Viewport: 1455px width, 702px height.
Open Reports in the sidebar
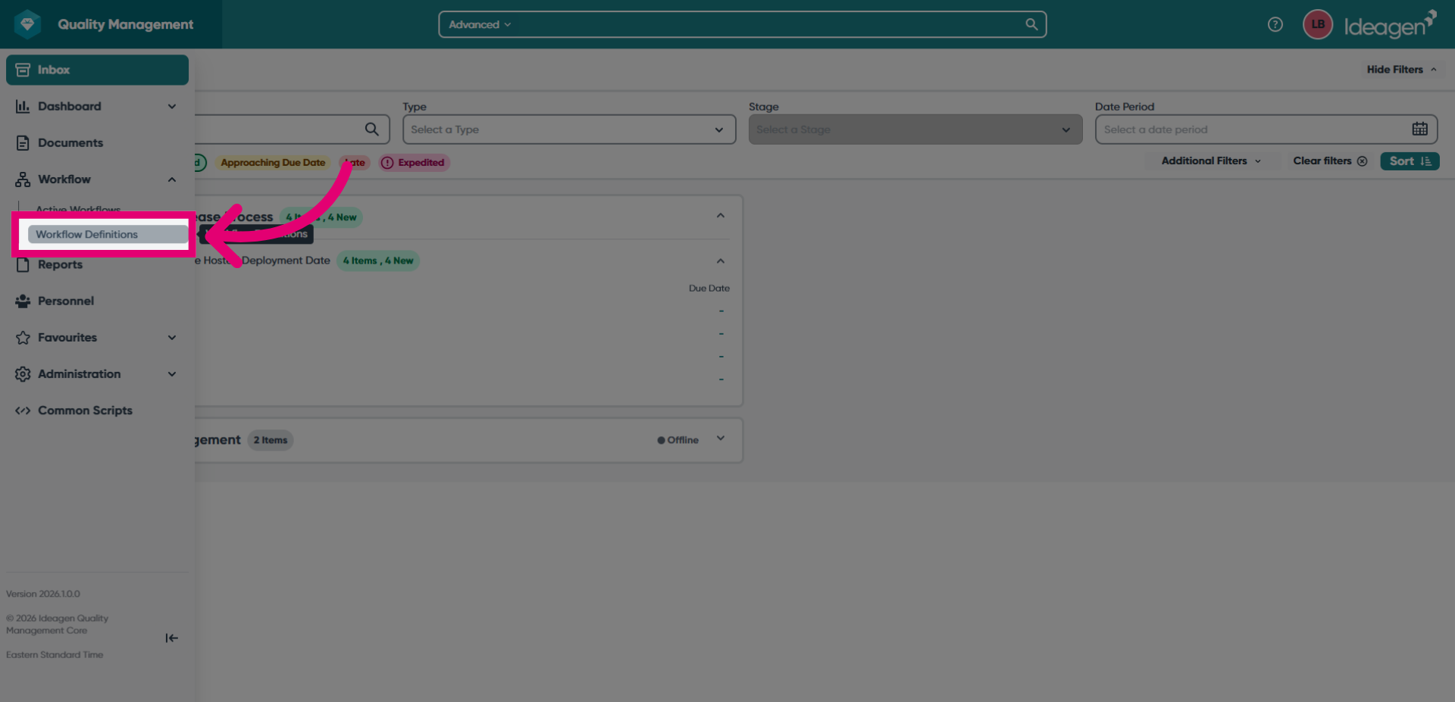[x=97, y=265]
